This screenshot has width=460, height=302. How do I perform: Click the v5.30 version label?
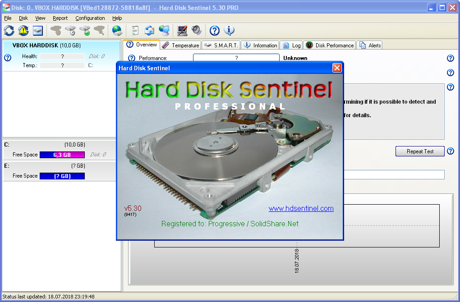point(133,208)
